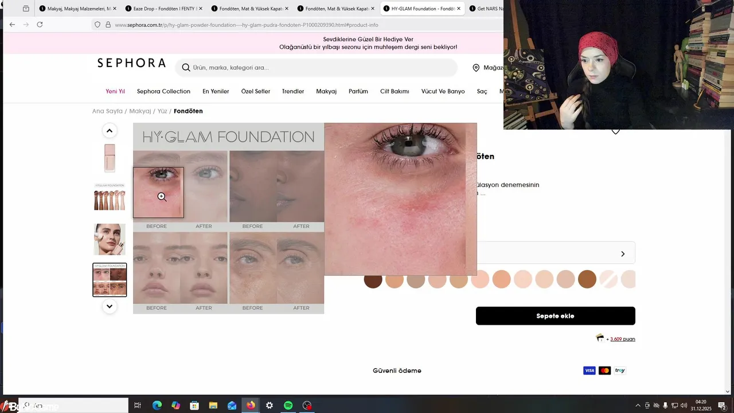This screenshot has width=734, height=413.
Task: Open the Makyaj navigation menu
Action: (x=326, y=91)
